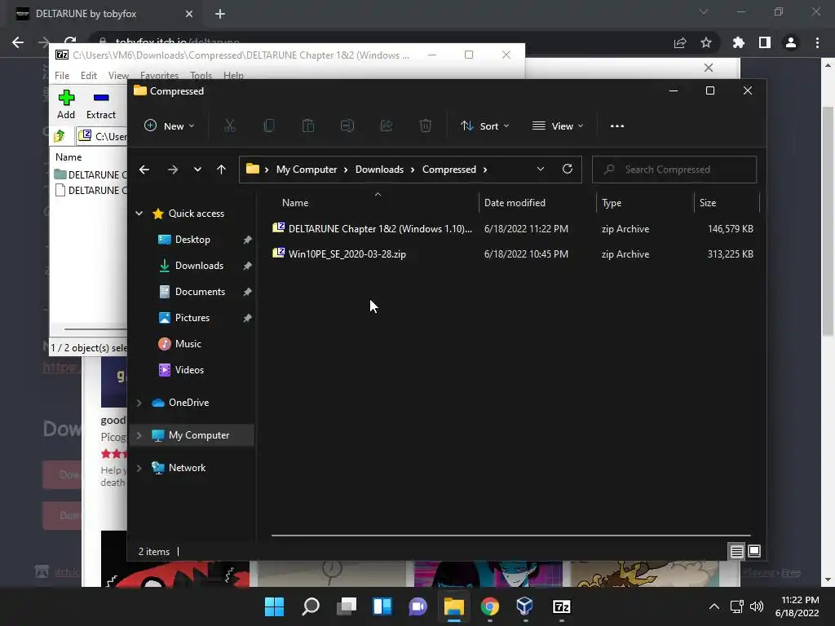
Task: Collapse the Quick access section
Action: [139, 214]
